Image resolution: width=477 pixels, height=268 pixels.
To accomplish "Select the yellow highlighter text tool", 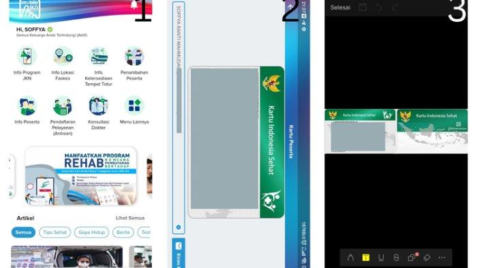I will click(x=366, y=258).
